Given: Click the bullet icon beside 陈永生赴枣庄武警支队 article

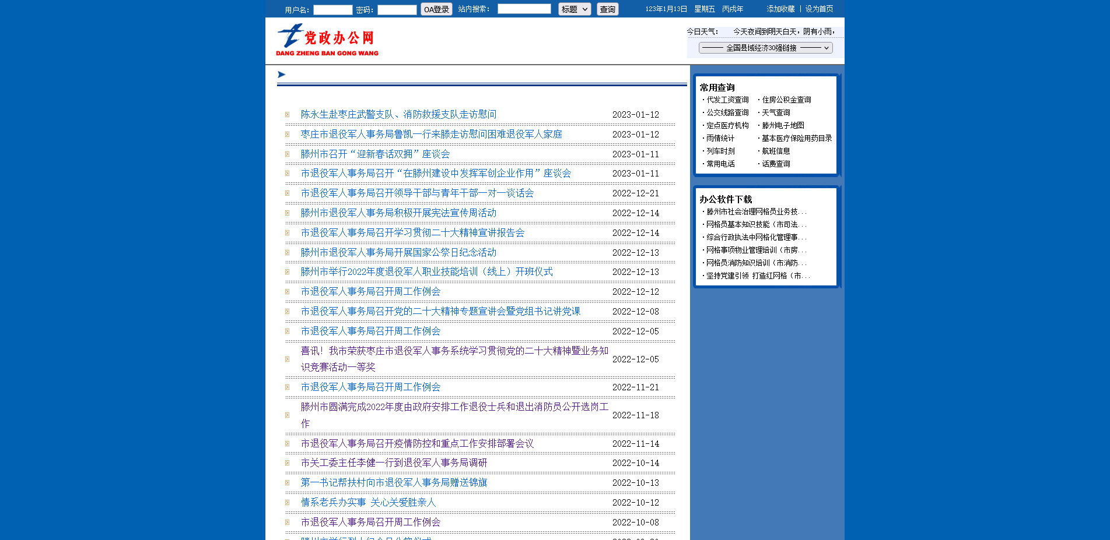Looking at the screenshot, I should (x=288, y=115).
